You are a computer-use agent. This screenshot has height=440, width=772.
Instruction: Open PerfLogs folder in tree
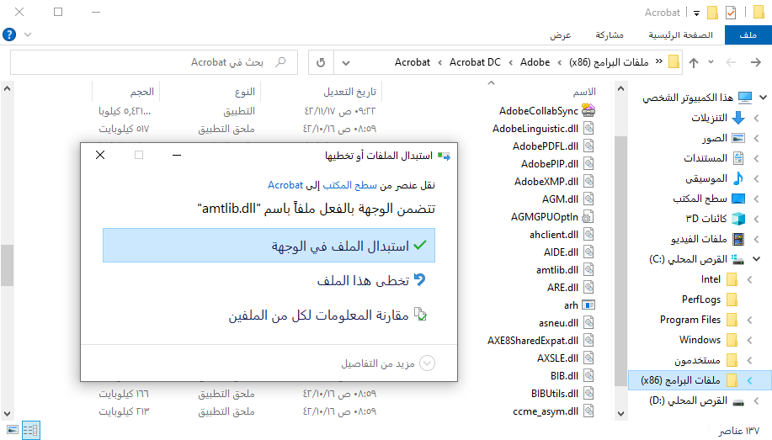[700, 300]
